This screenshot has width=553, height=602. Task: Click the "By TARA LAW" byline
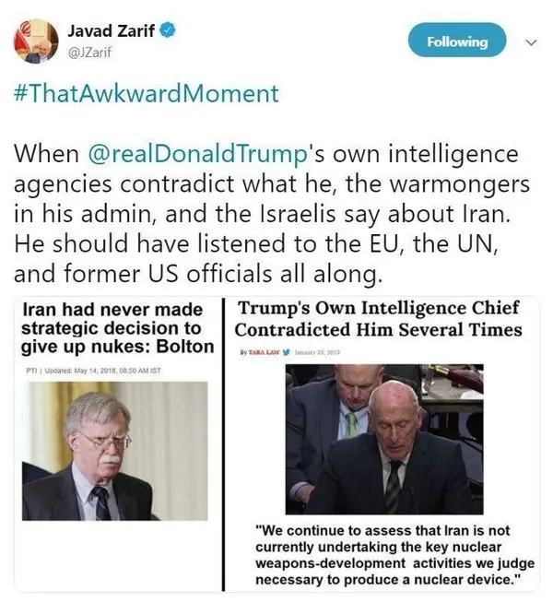point(265,352)
